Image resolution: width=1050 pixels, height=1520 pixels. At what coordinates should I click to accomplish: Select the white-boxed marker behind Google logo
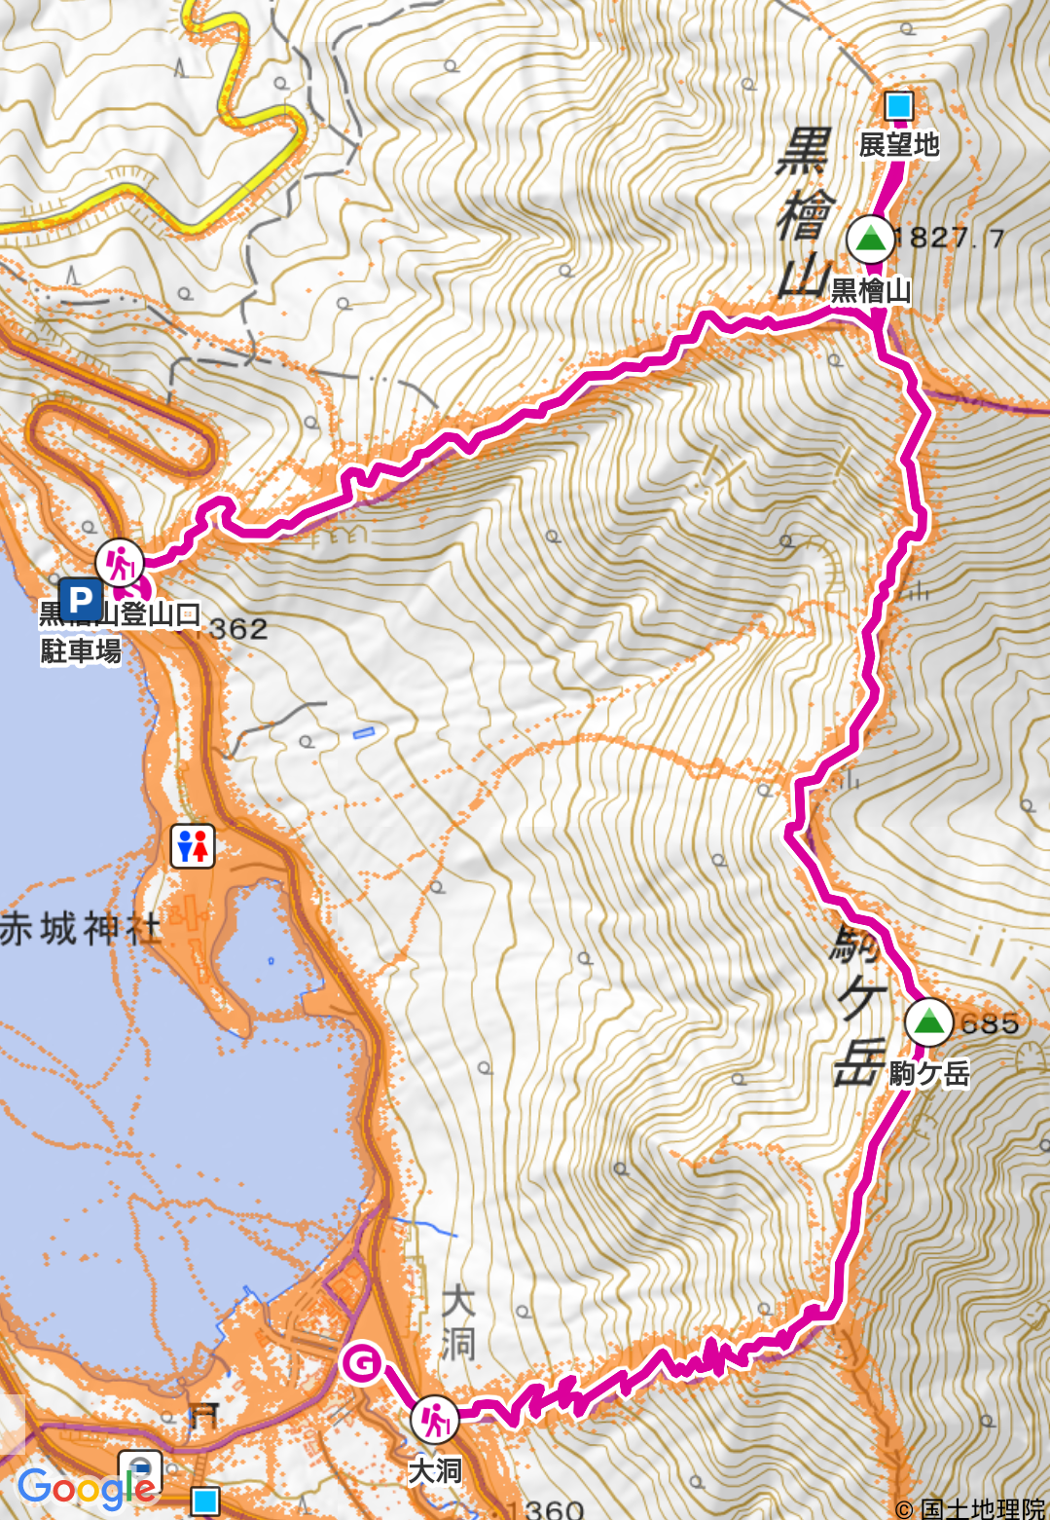tap(140, 1471)
